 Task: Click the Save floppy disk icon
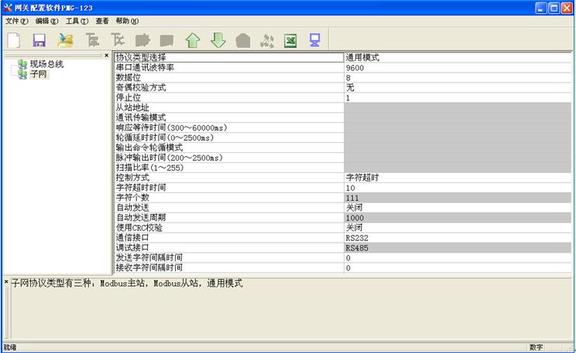point(39,40)
